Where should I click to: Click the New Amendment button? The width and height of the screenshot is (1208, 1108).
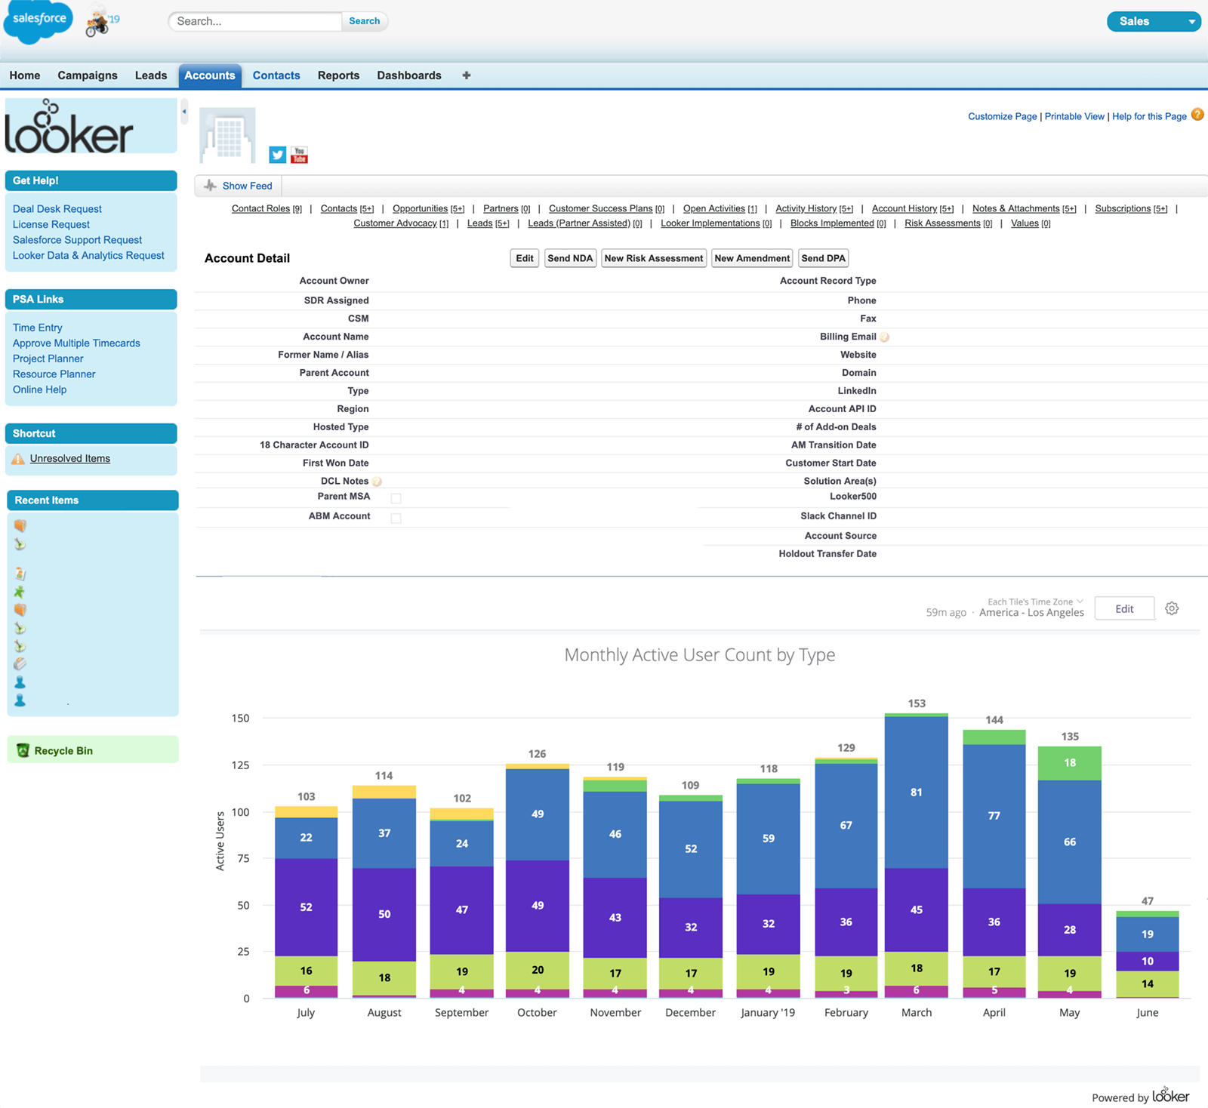[x=752, y=258]
